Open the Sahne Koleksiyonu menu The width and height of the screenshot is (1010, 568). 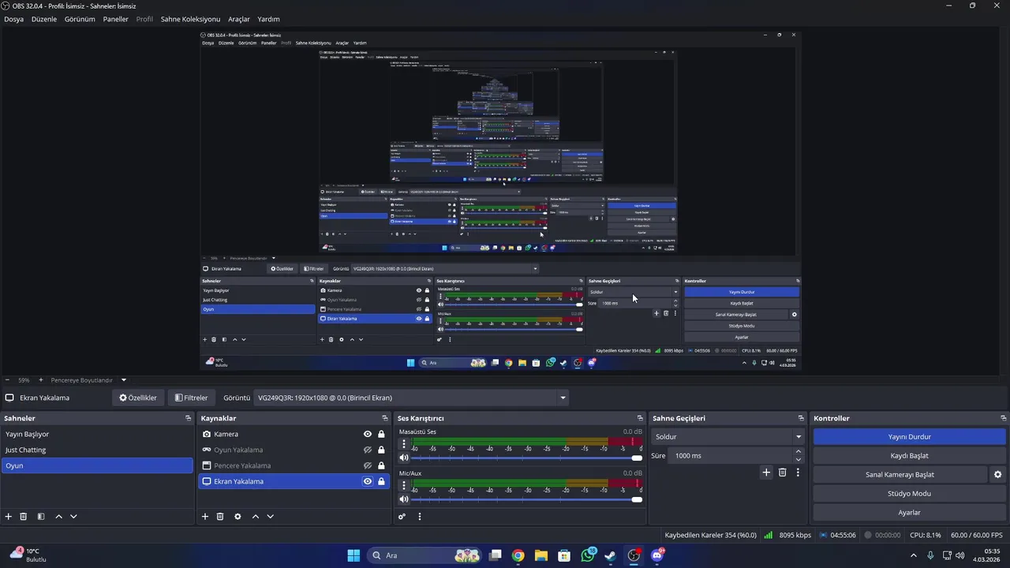(190, 19)
